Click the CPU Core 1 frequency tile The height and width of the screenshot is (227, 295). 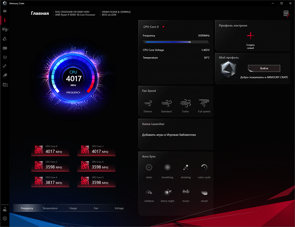96,150
